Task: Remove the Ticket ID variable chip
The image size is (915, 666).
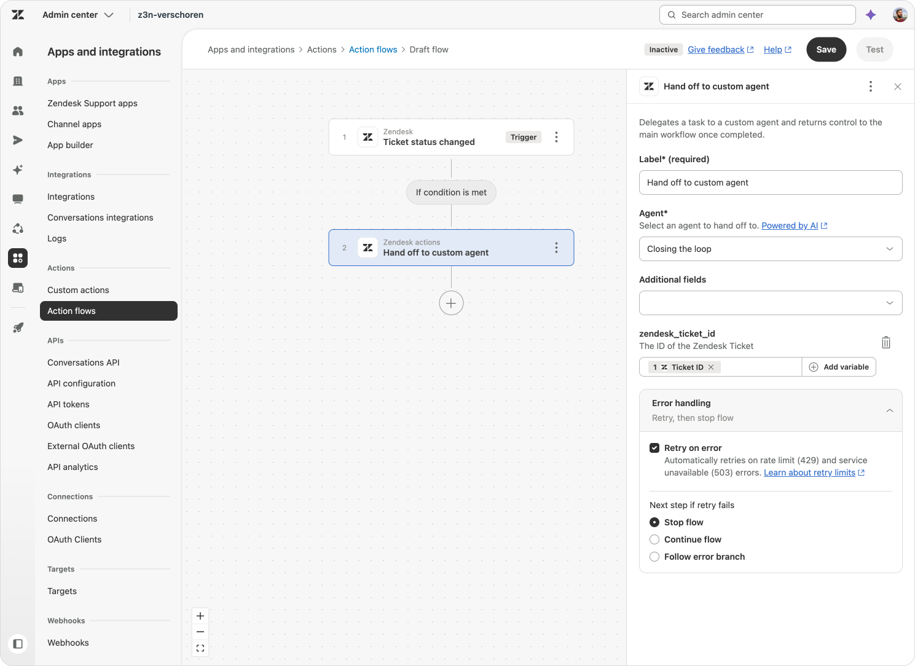Action: (x=711, y=367)
